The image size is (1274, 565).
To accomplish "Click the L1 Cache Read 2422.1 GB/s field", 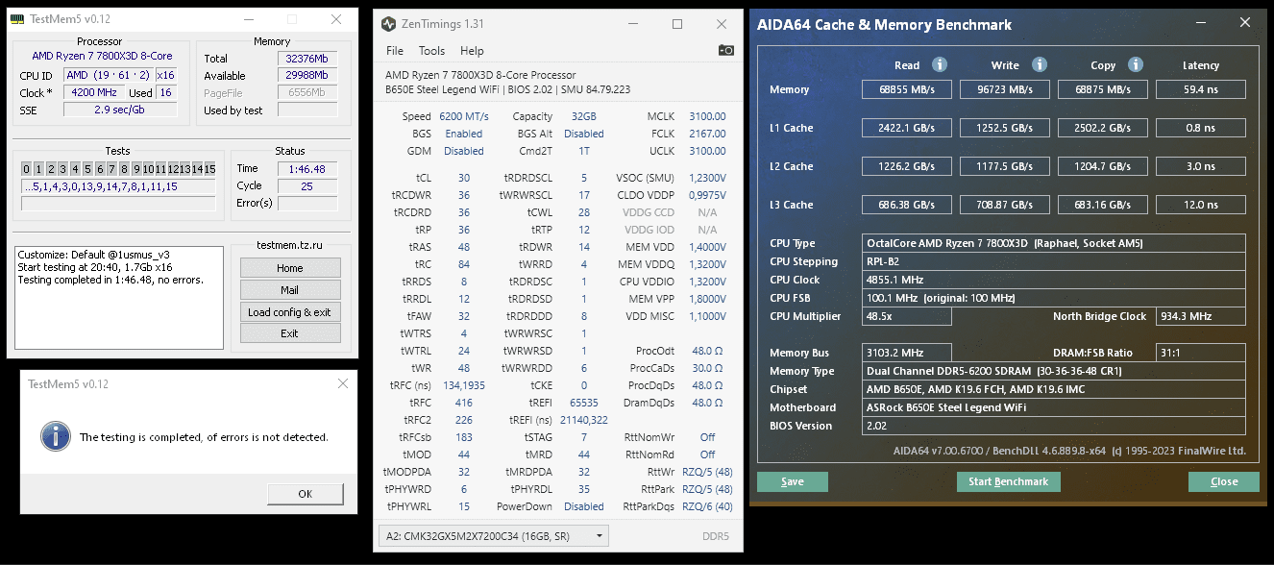I will pos(907,128).
